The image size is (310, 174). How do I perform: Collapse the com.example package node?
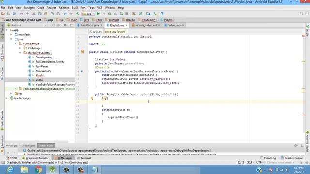coord(16,43)
